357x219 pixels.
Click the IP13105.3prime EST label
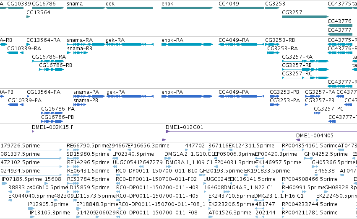[x=50, y=213]
